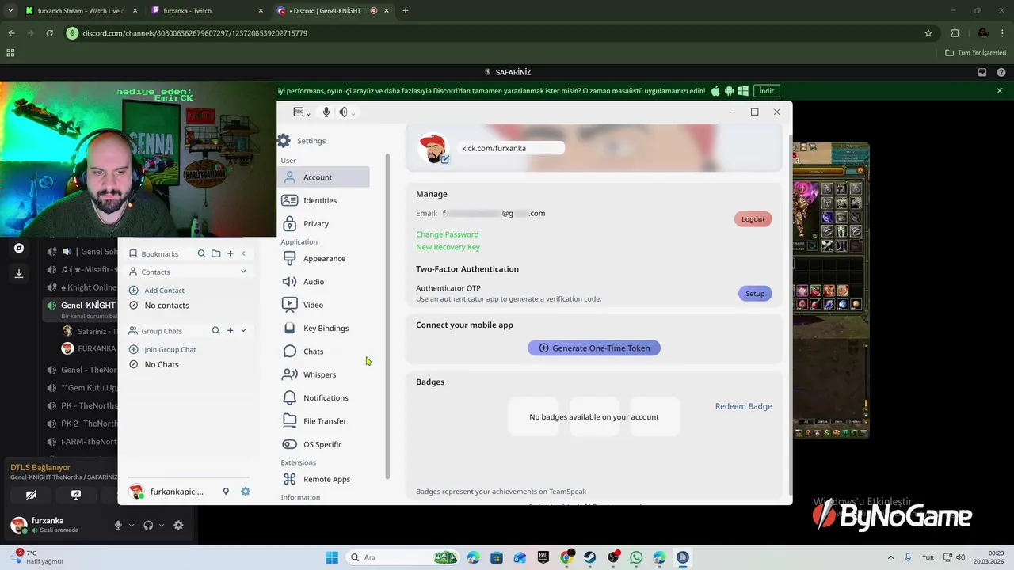Open Discord headphone options arrow
The image size is (1014, 570).
pos(162,525)
